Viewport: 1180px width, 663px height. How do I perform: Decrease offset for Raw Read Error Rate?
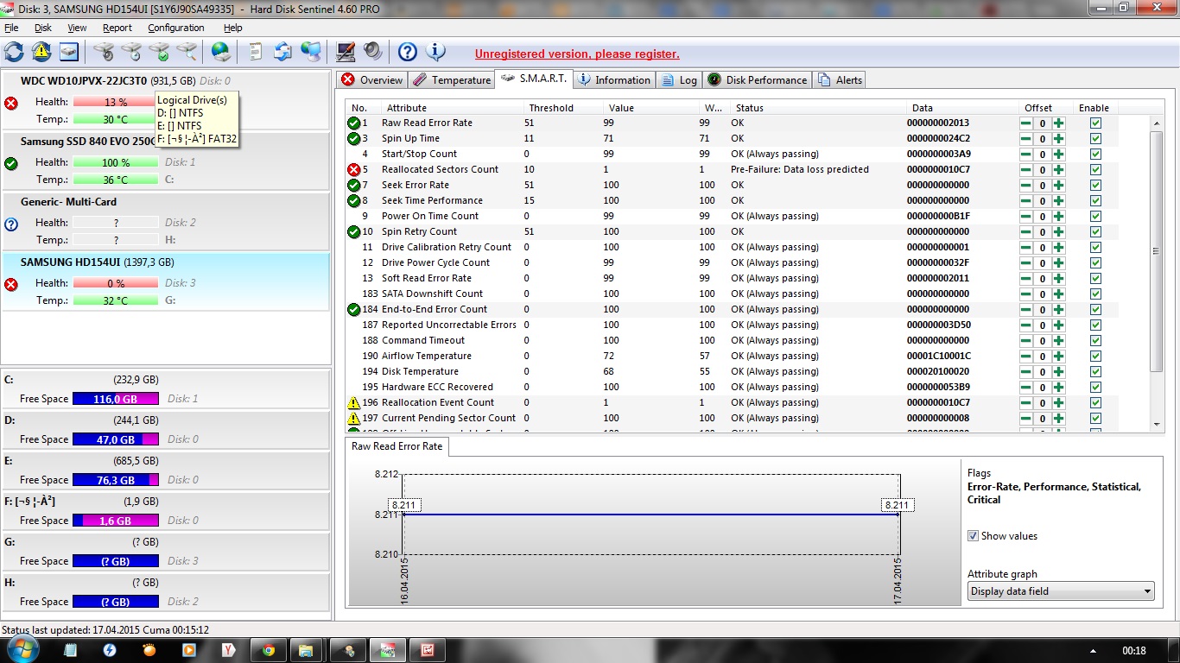(1026, 123)
